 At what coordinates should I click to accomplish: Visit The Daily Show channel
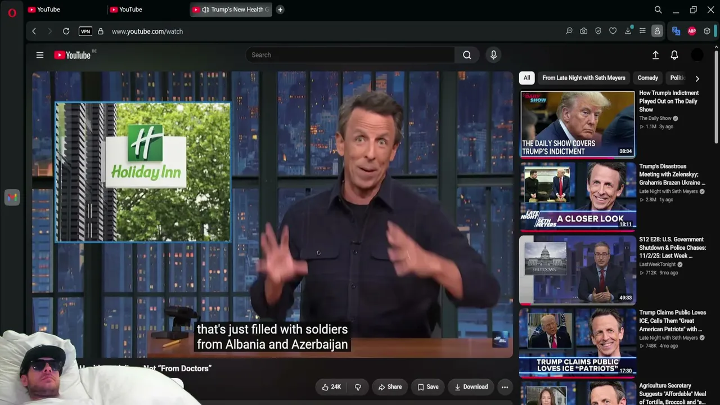click(x=655, y=119)
